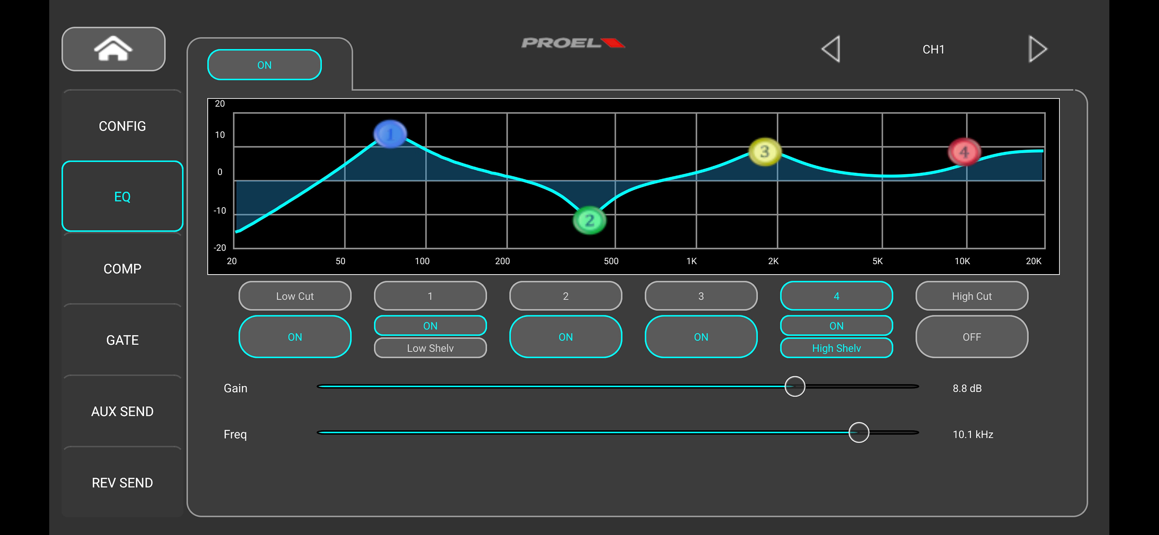Select EQ band 2 button
The image size is (1159, 535).
pos(566,296)
